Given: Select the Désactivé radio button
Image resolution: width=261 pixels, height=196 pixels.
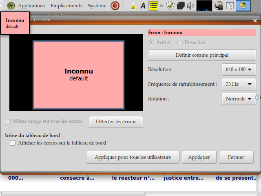Looking at the screenshot, I should pyautogui.click(x=180, y=42).
